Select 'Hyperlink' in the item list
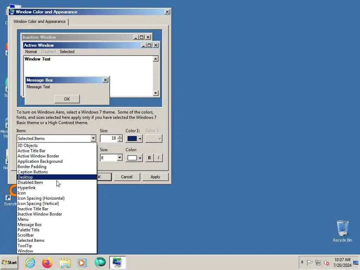Screen dimensions: 360x270 (57, 188)
